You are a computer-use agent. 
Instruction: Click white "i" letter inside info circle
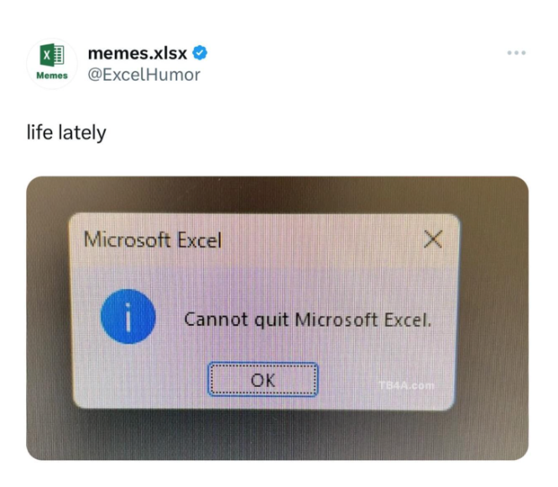click(128, 317)
